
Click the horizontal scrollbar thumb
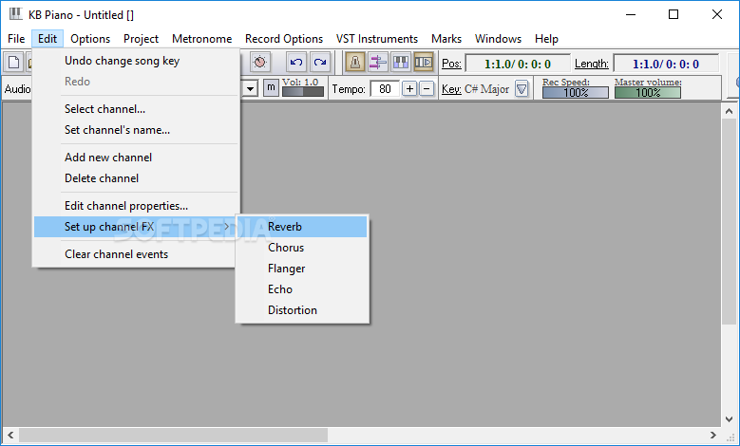173,436
